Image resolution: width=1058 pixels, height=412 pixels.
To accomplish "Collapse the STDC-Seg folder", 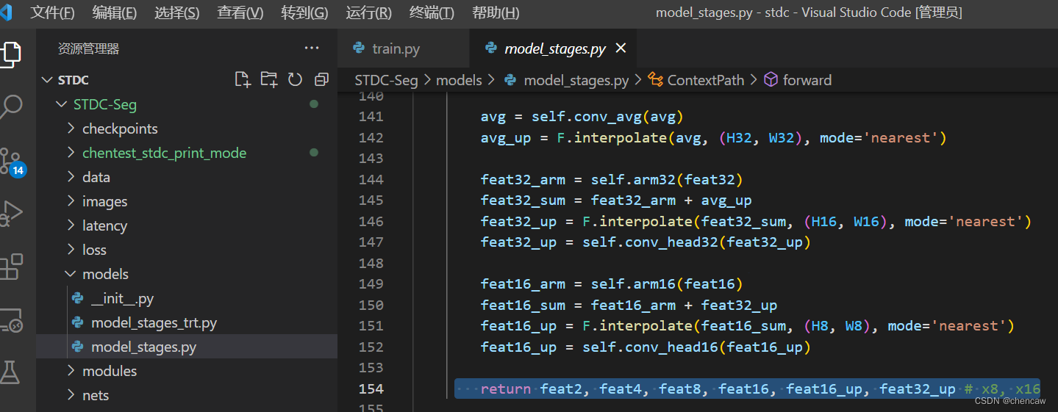I will pyautogui.click(x=62, y=104).
